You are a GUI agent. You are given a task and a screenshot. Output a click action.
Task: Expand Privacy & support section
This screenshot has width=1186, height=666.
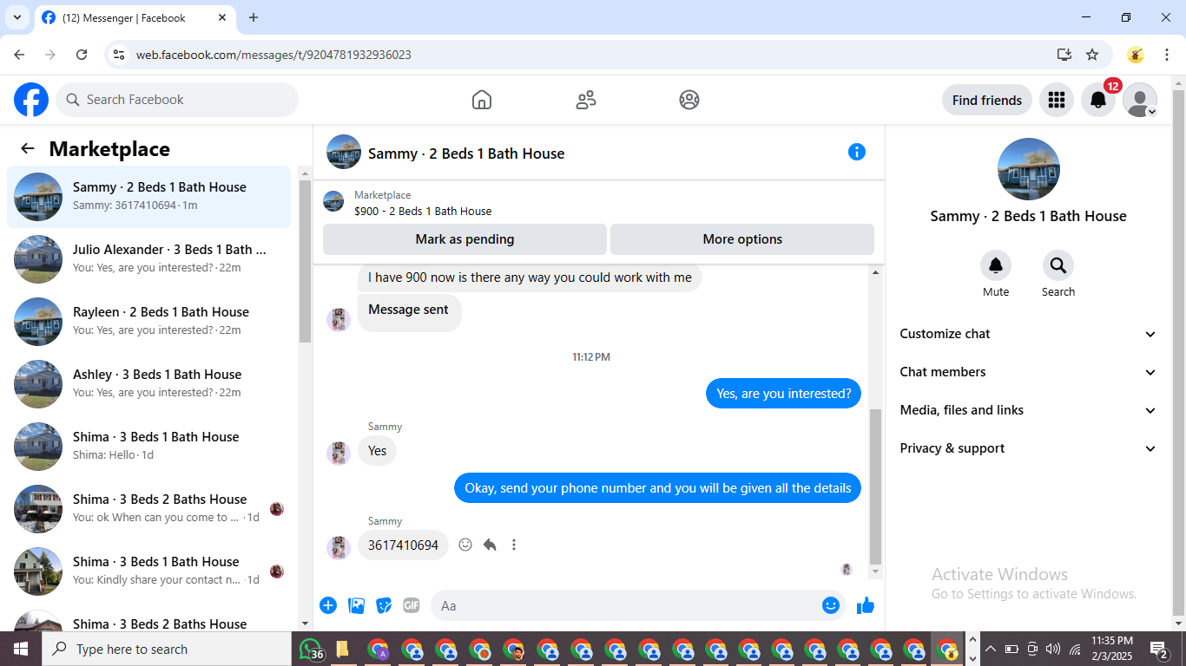click(x=1028, y=448)
